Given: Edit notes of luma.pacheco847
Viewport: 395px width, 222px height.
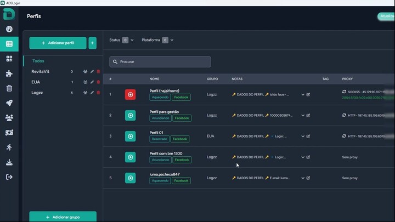Looking at the screenshot, I should pos(308,178).
